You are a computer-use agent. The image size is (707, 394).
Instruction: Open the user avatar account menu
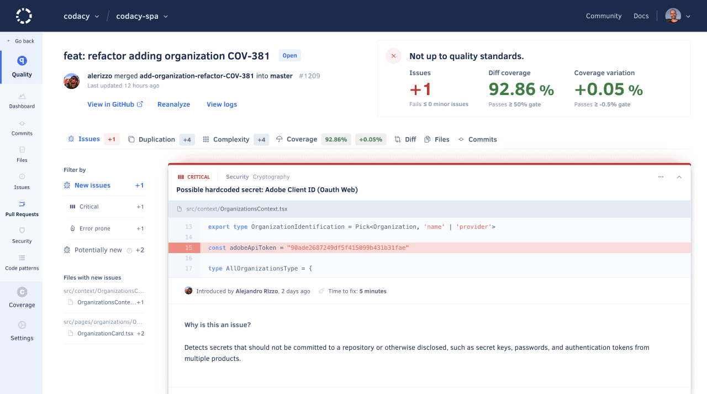pyautogui.click(x=673, y=15)
